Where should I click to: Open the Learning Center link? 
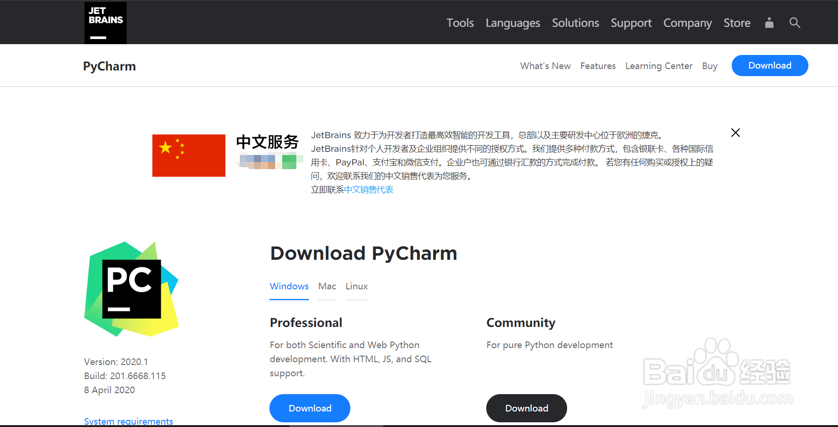659,66
